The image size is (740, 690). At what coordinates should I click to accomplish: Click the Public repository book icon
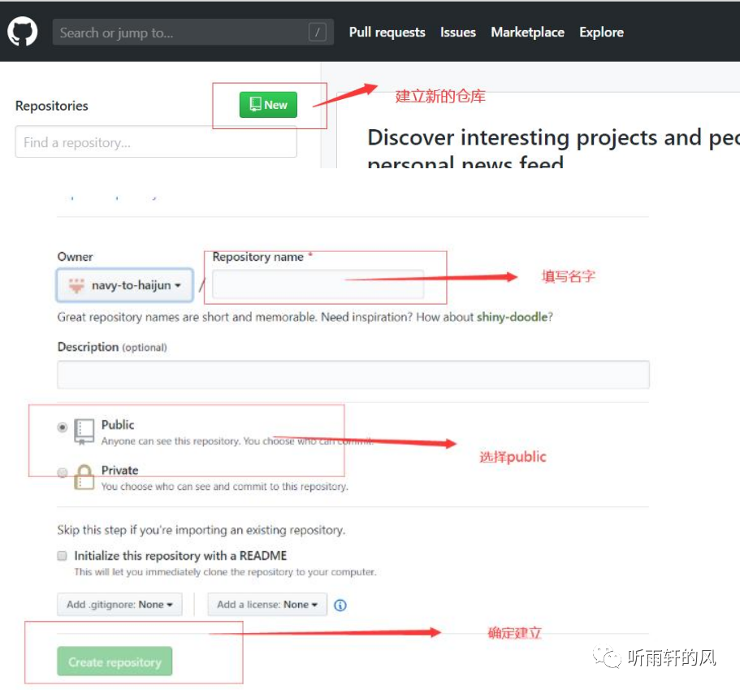[x=84, y=432]
